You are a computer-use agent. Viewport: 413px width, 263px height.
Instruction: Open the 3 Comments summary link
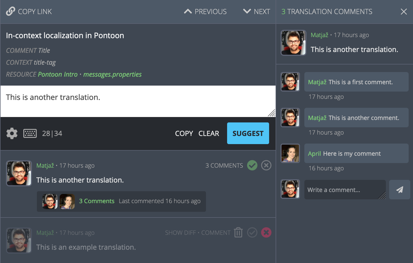click(x=97, y=201)
